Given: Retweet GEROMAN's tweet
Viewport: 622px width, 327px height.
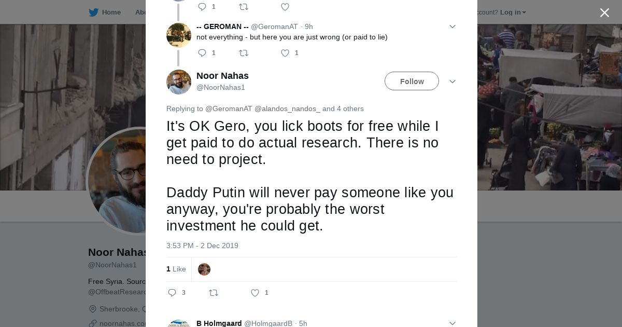Looking at the screenshot, I should (x=243, y=53).
